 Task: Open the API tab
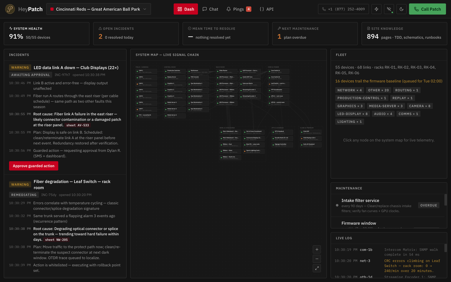(266, 9)
